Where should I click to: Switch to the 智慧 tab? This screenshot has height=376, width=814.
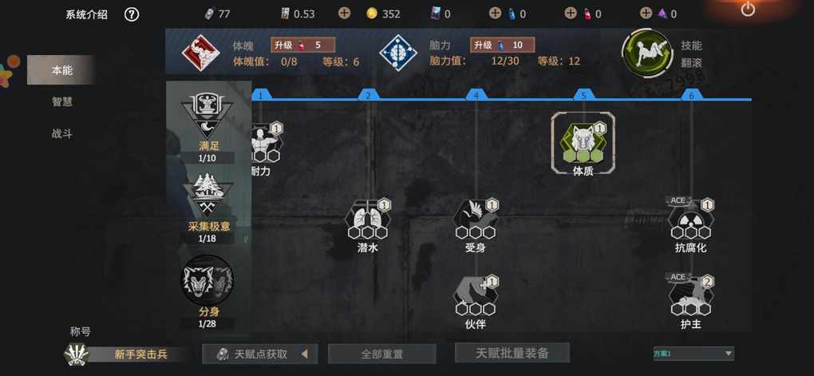61,102
